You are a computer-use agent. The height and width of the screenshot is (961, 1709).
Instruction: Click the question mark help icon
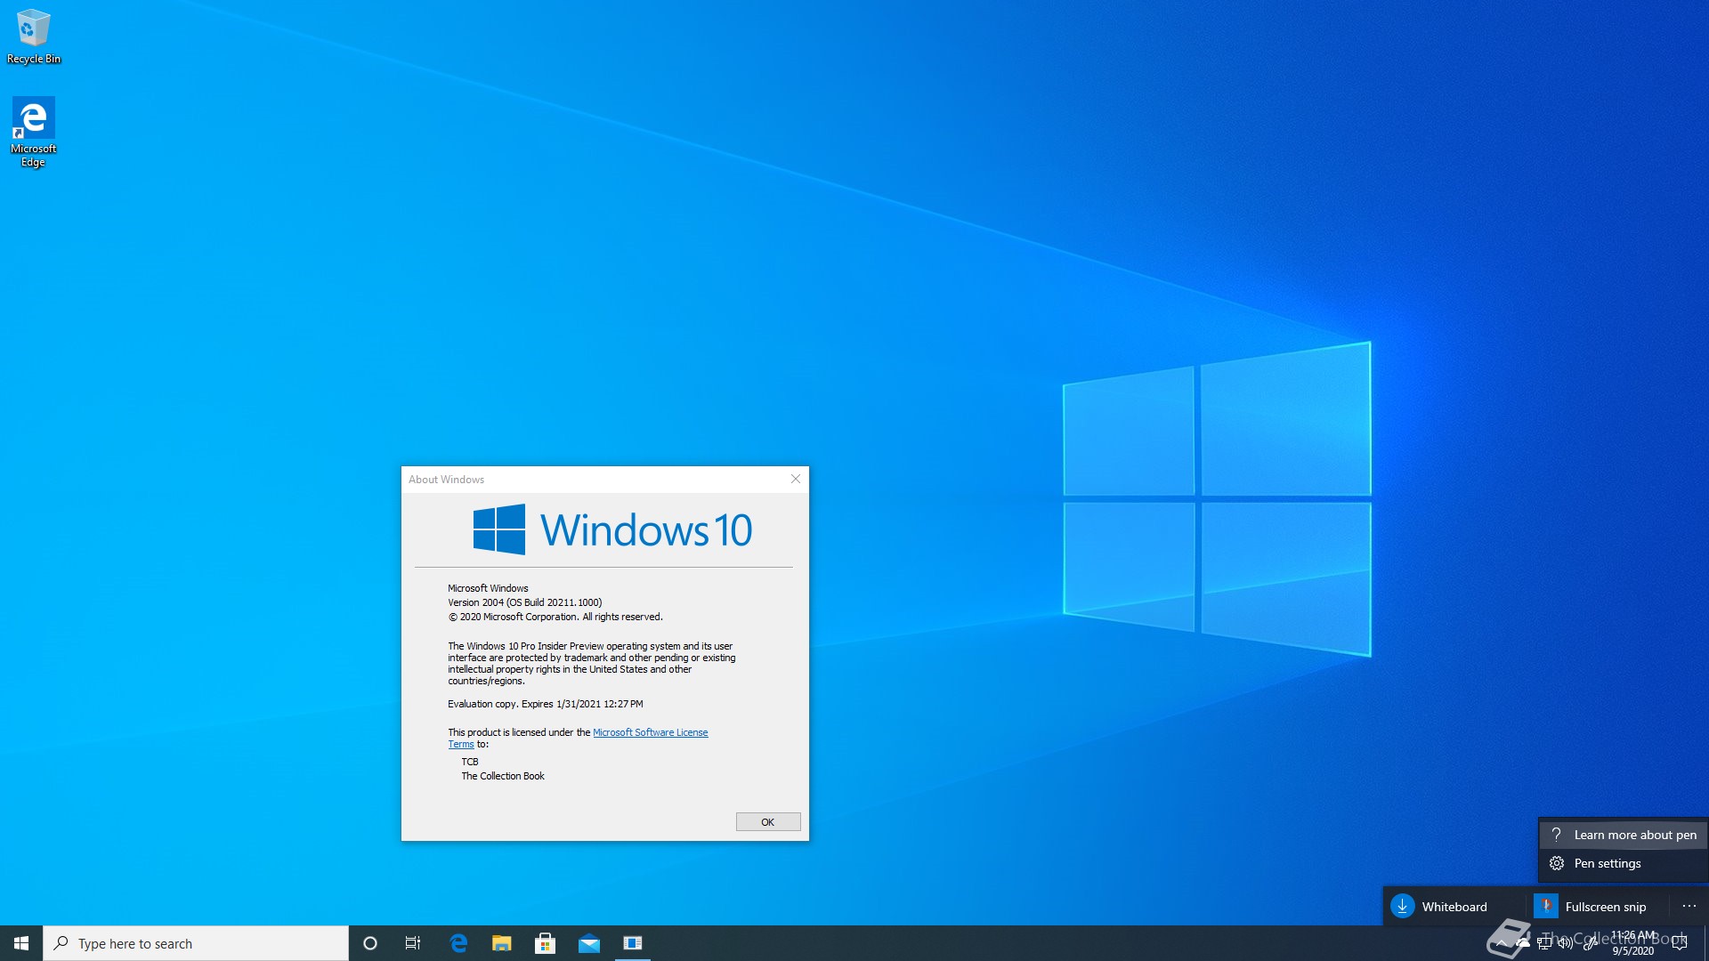click(1556, 835)
